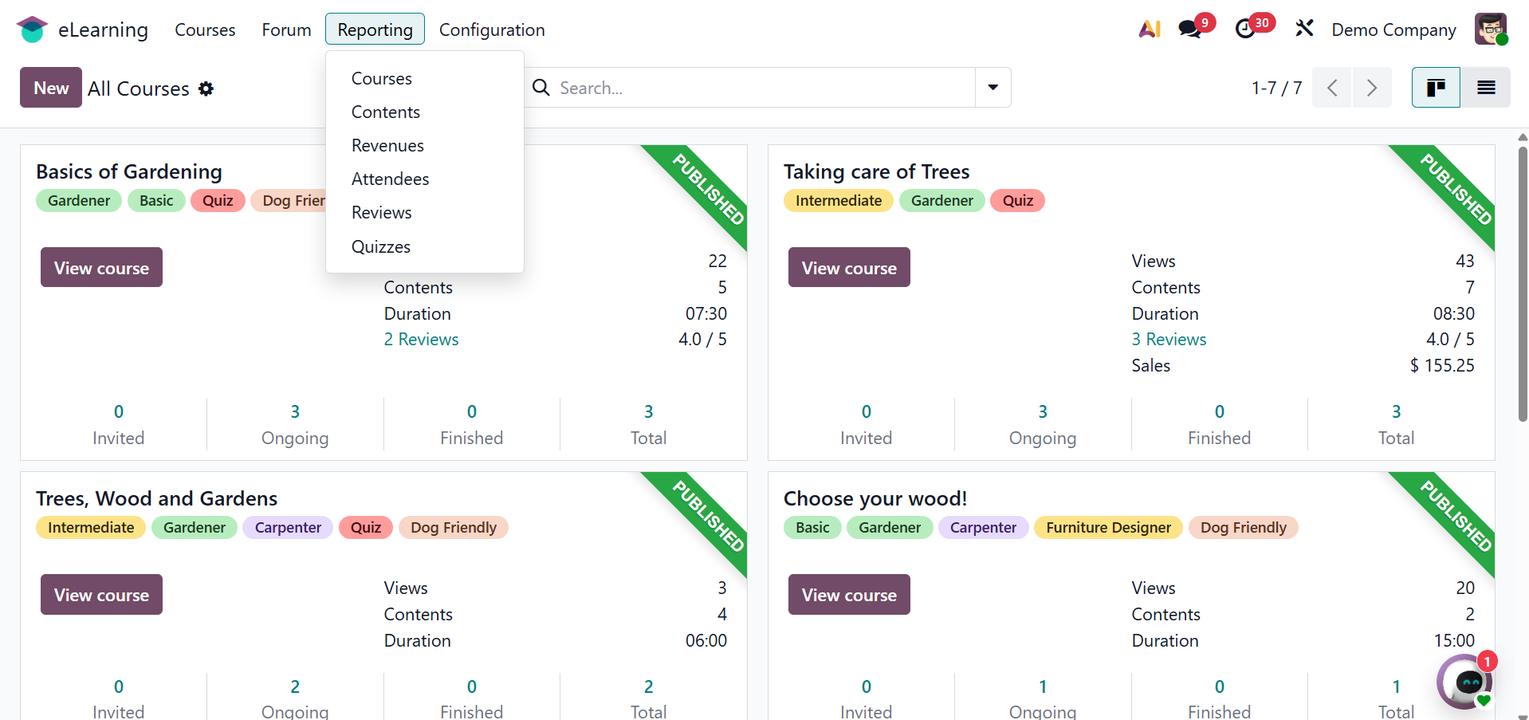This screenshot has height=720, width=1529.
Task: Expand the search options dropdown arrow
Action: pyautogui.click(x=992, y=88)
